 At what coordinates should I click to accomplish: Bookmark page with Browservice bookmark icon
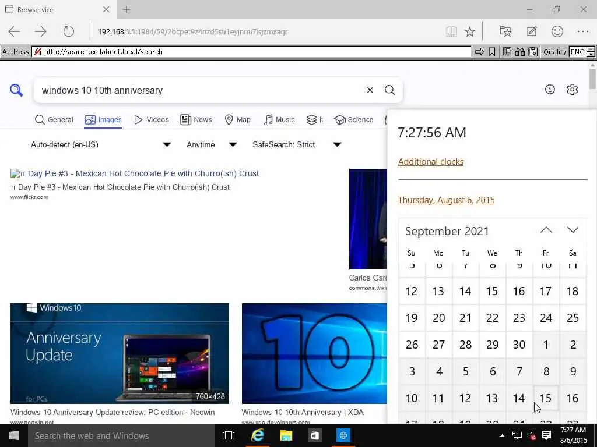[492, 52]
